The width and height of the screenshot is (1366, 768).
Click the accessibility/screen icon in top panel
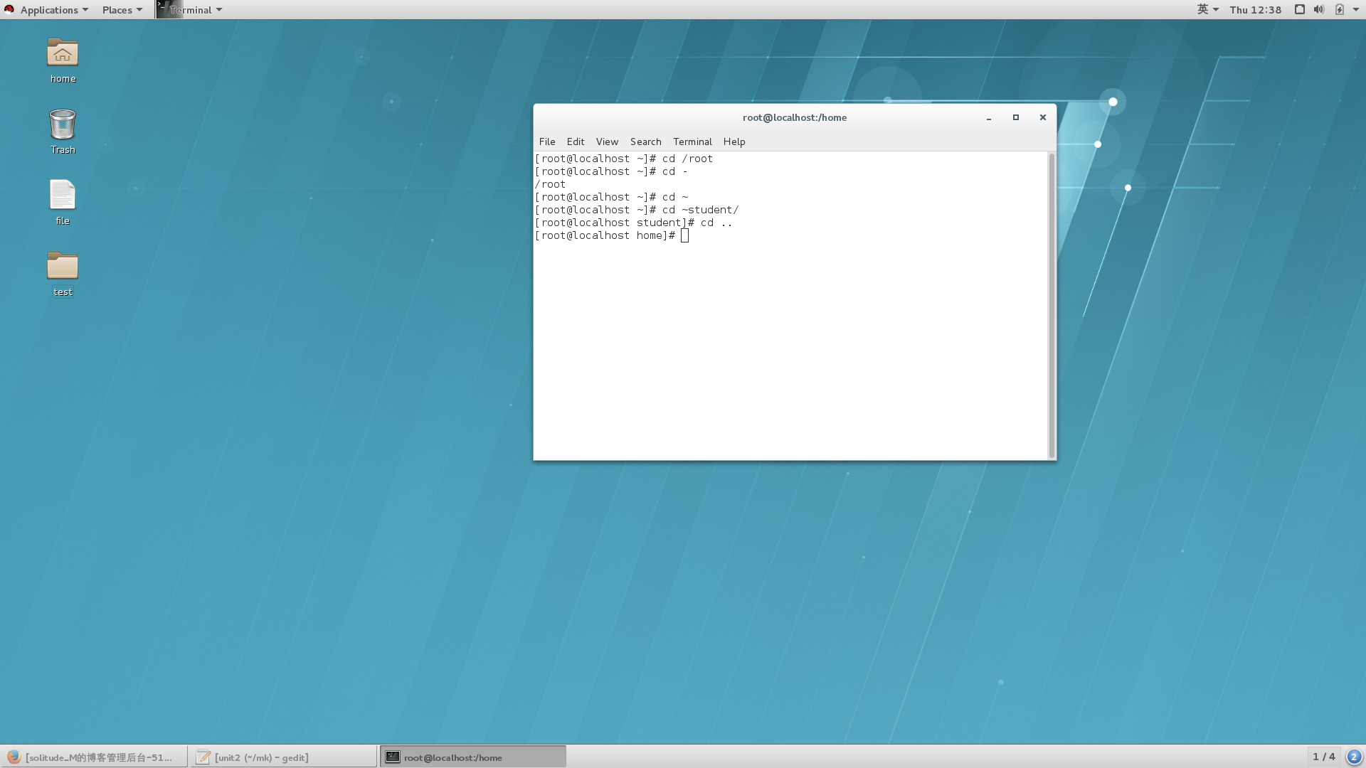[1299, 9]
